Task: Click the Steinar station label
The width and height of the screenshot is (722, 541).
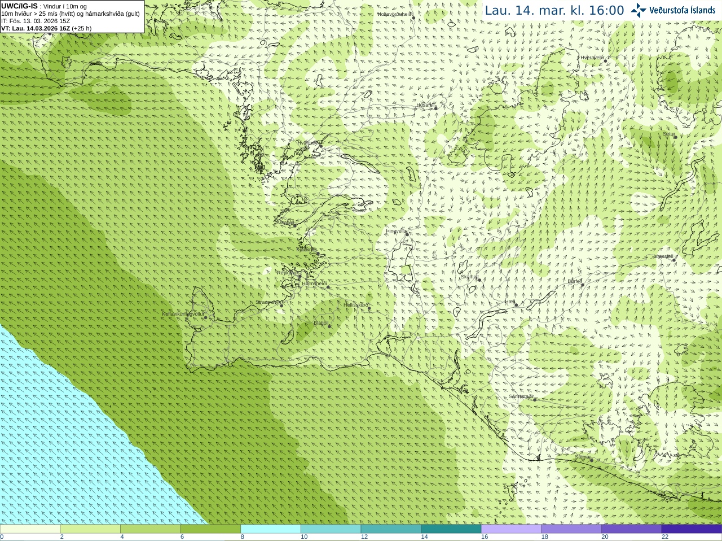Action: pyautogui.click(x=583, y=456)
